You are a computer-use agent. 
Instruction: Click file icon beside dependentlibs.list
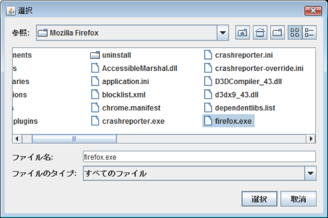tap(208, 108)
